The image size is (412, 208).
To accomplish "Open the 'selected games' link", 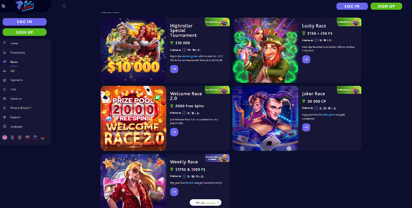I will (x=190, y=56).
